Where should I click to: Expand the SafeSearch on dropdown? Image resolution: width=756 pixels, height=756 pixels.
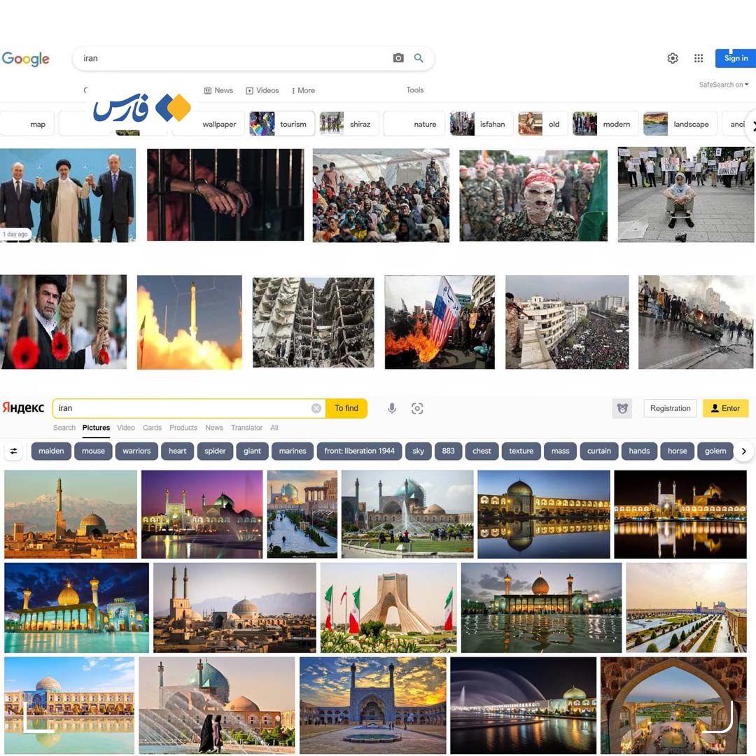pos(724,85)
